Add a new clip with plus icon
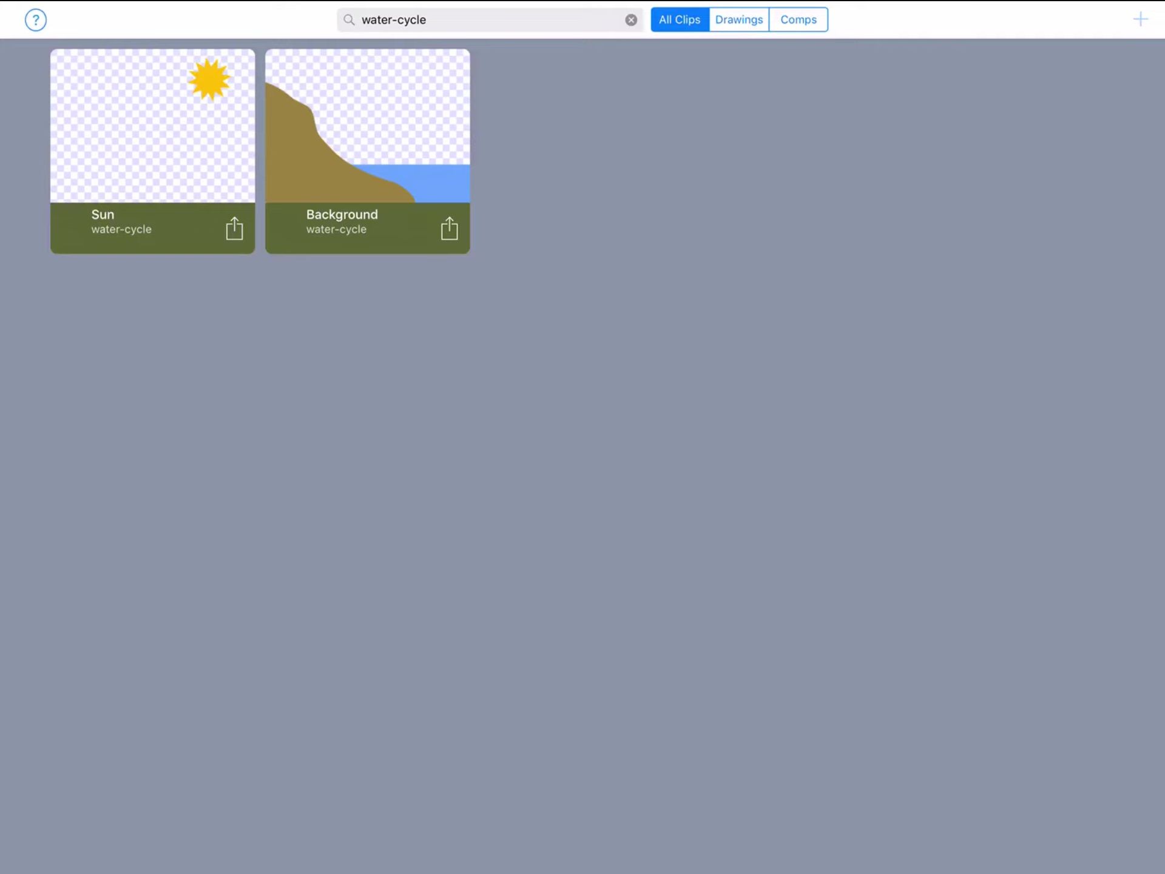1165x874 pixels. (1140, 19)
